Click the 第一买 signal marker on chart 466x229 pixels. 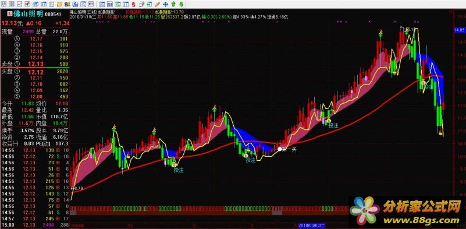pos(287,149)
